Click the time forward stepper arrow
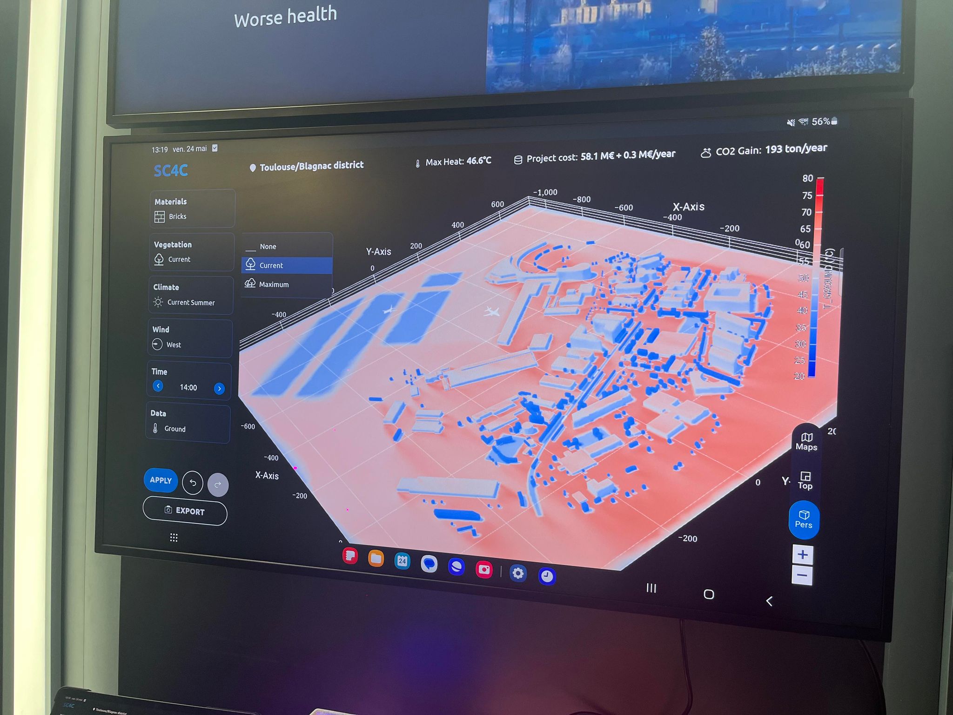Image resolution: width=953 pixels, height=715 pixels. [221, 386]
